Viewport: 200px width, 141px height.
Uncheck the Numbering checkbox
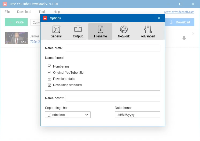[50, 66]
